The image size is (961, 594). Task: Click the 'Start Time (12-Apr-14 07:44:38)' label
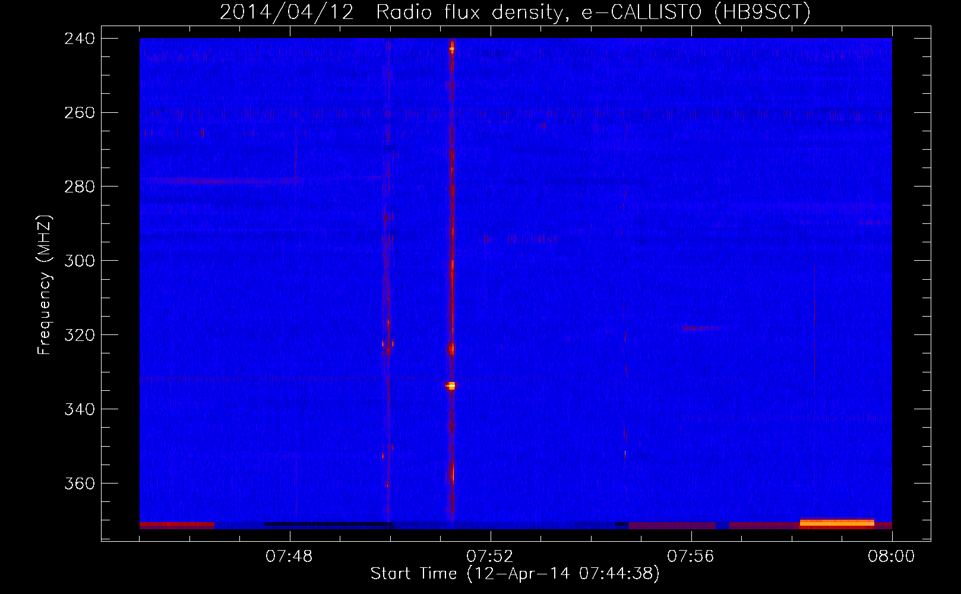coord(515,574)
